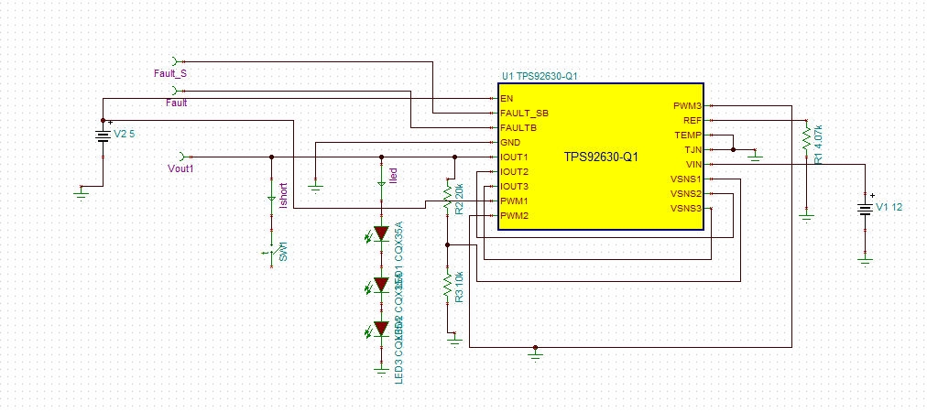Click the TEMP pin label
The image size is (927, 412).
[688, 135]
